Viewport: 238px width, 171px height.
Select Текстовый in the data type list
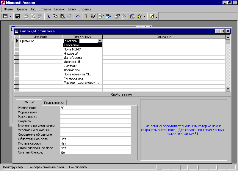82,45
